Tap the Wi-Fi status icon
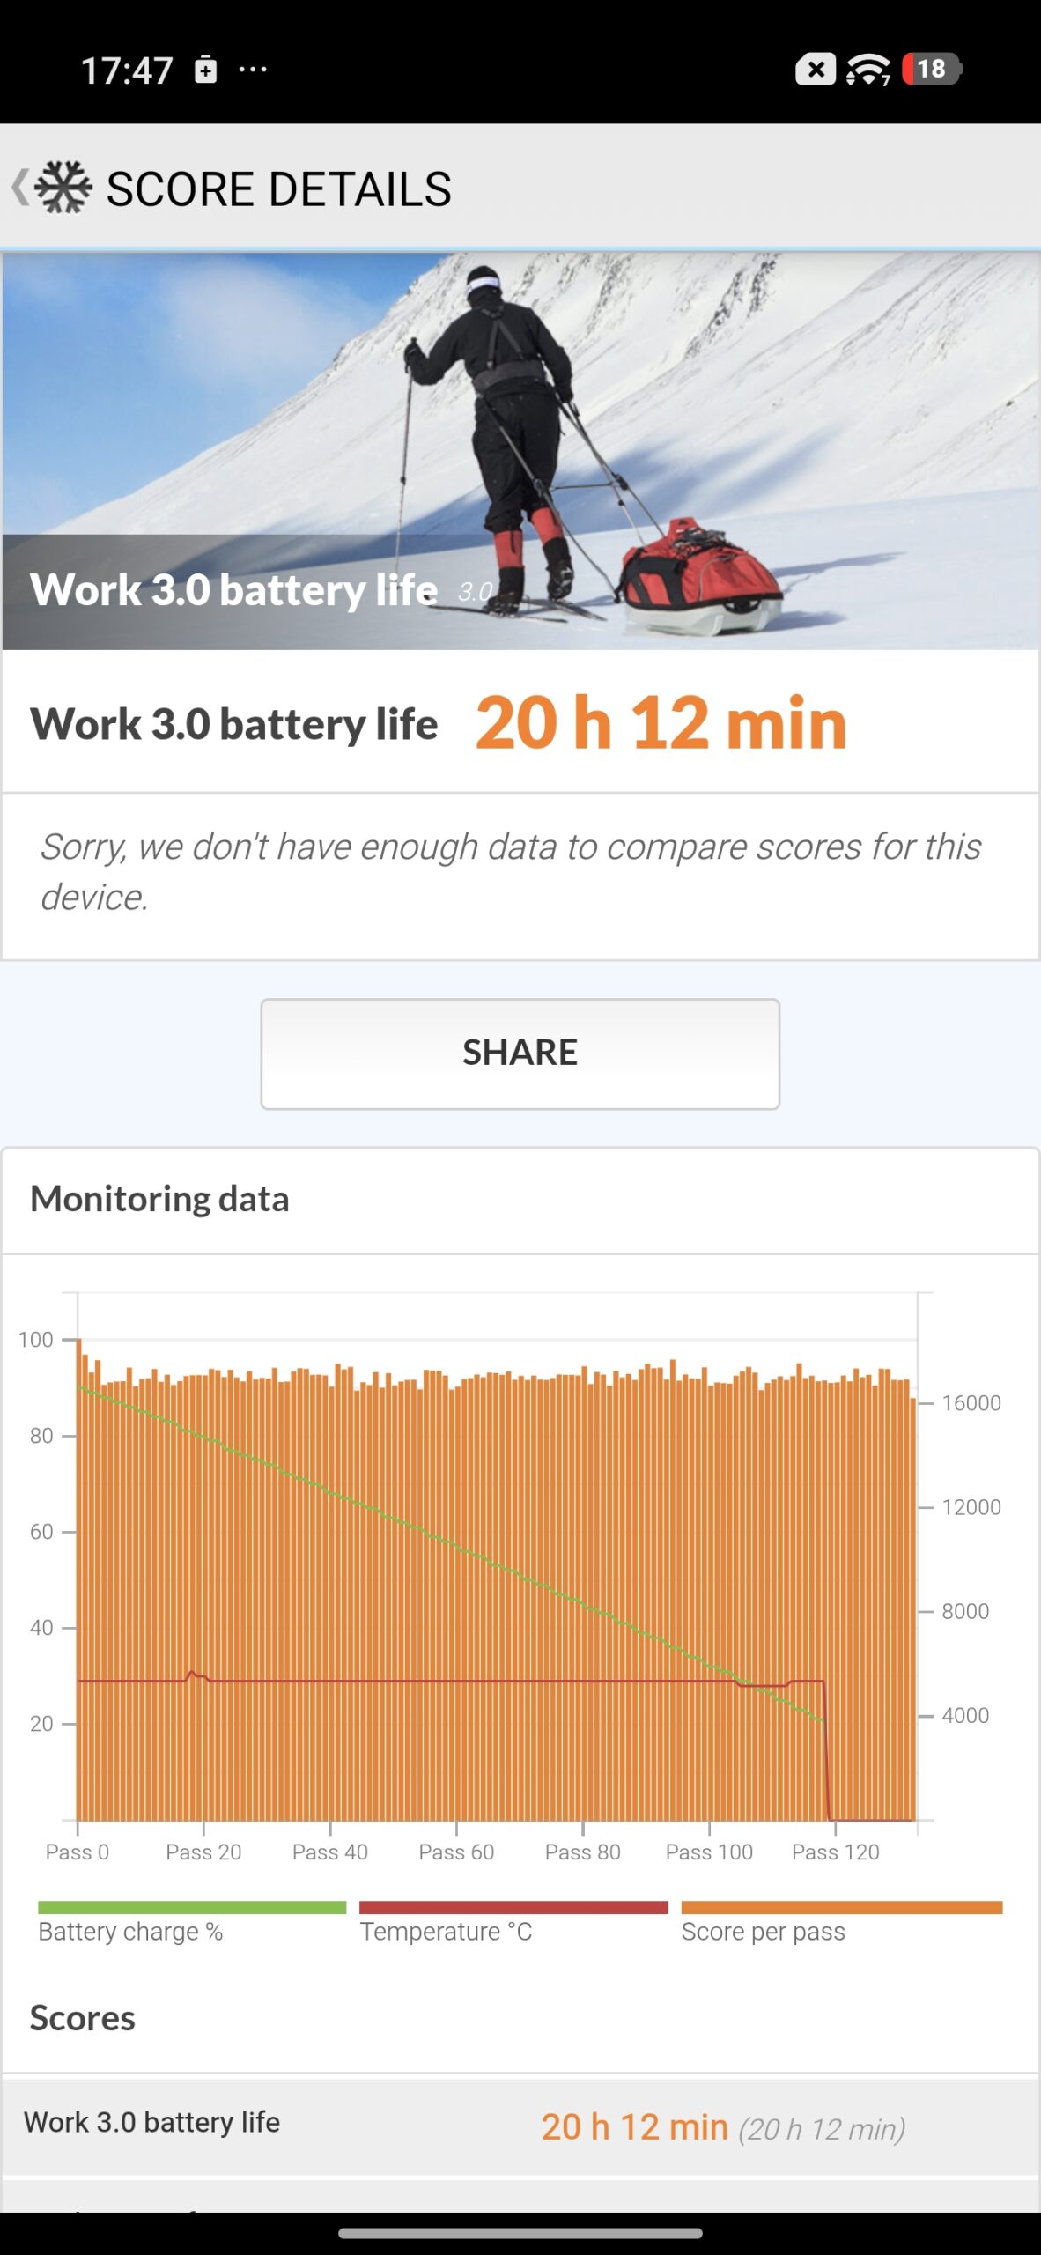1041x2255 pixels. click(867, 70)
